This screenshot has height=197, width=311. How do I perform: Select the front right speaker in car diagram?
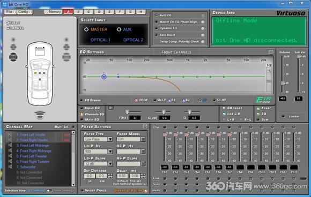click(66, 57)
